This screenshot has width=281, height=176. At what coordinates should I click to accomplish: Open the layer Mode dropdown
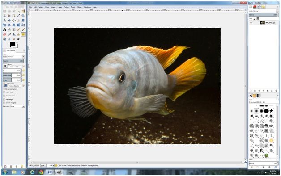[x=263, y=11]
